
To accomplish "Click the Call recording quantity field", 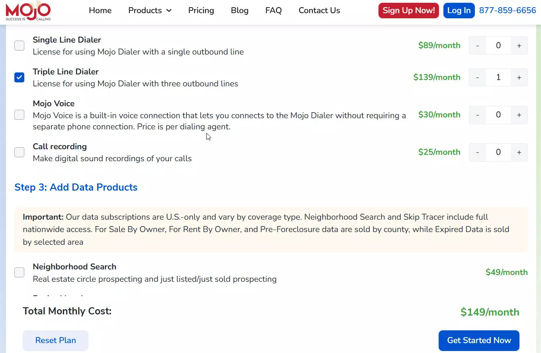I will 498,152.
